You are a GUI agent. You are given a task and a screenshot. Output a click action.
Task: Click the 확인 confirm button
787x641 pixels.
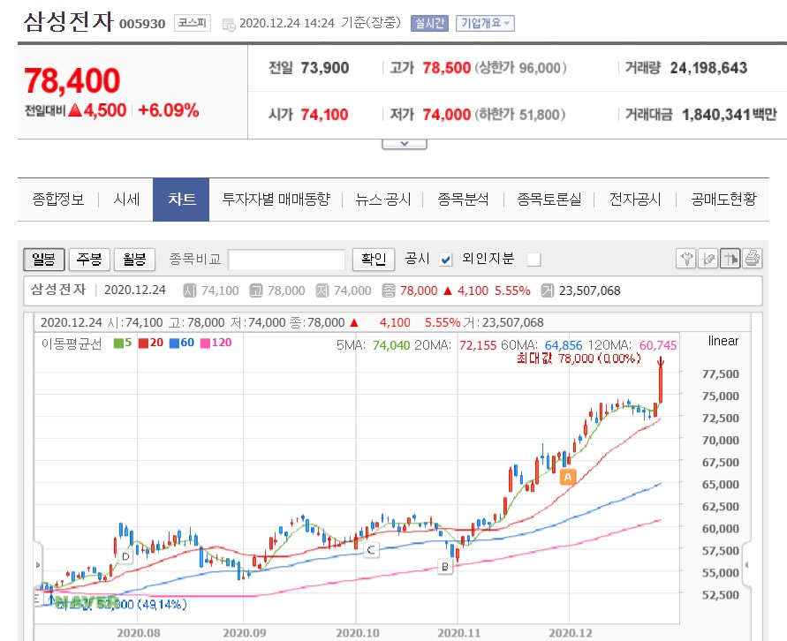click(x=374, y=260)
